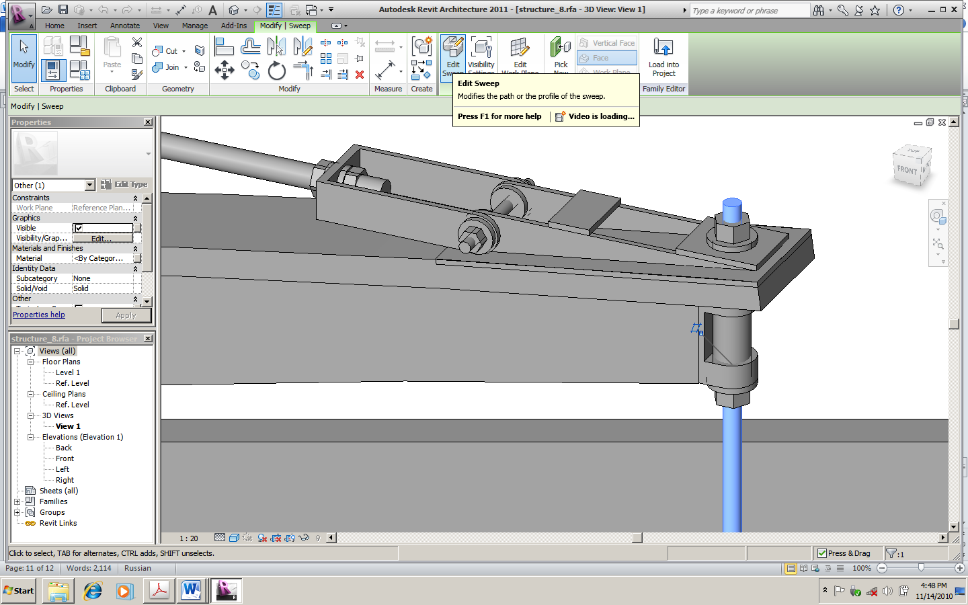The height and width of the screenshot is (605, 968).
Task: Click Load into Project button
Action: tap(663, 57)
